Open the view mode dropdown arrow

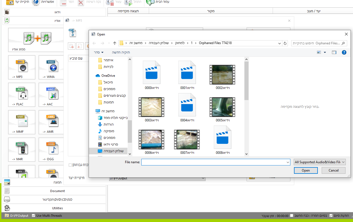coord(325,52)
